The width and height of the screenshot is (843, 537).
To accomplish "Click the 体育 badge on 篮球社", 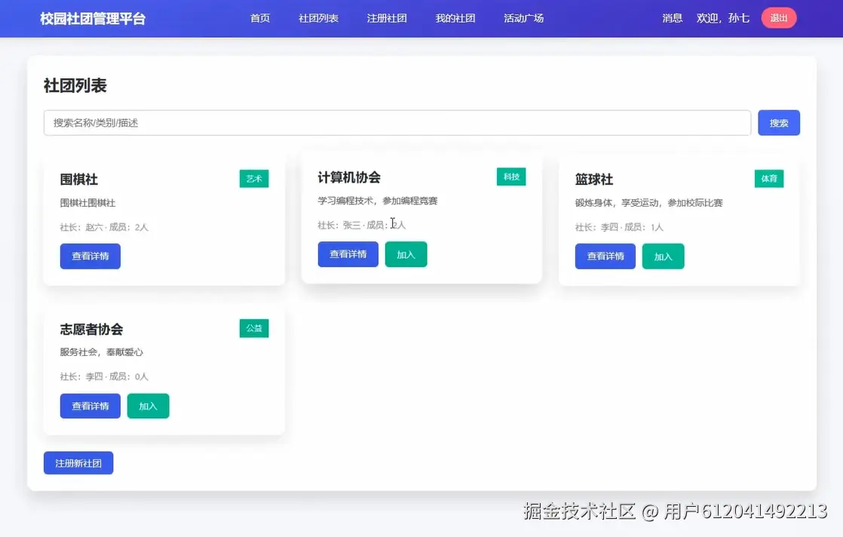I will coord(768,179).
